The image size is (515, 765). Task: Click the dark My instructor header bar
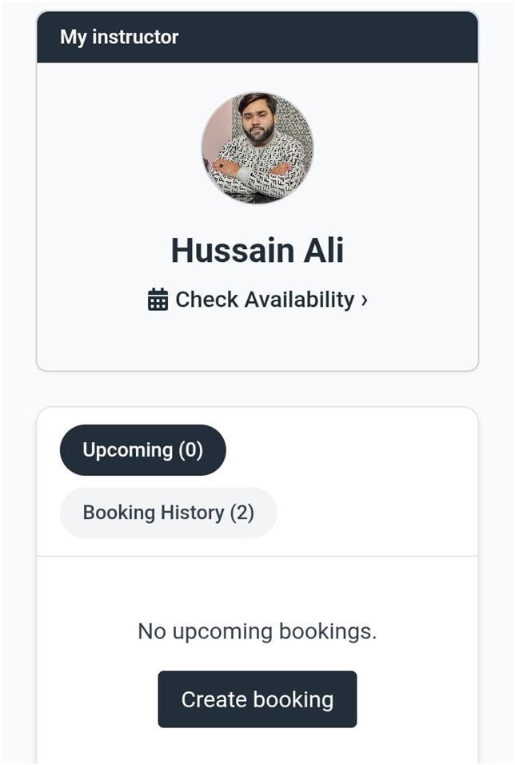pyautogui.click(x=320, y=37)
